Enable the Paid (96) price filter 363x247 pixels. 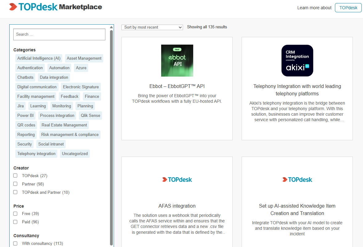[x=15, y=222]
